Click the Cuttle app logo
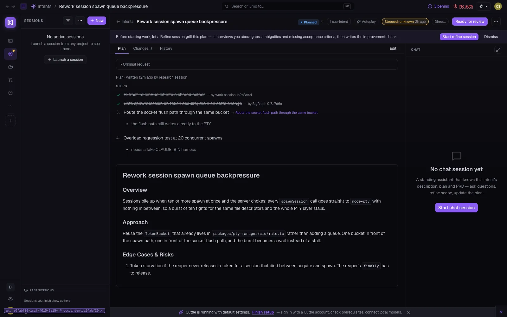The image size is (507, 317). click(10, 22)
